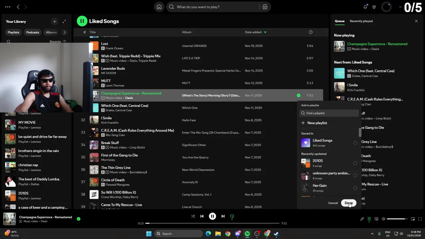Seek on the song progress bar
Viewport: 425px width, 239px height.
212,223
